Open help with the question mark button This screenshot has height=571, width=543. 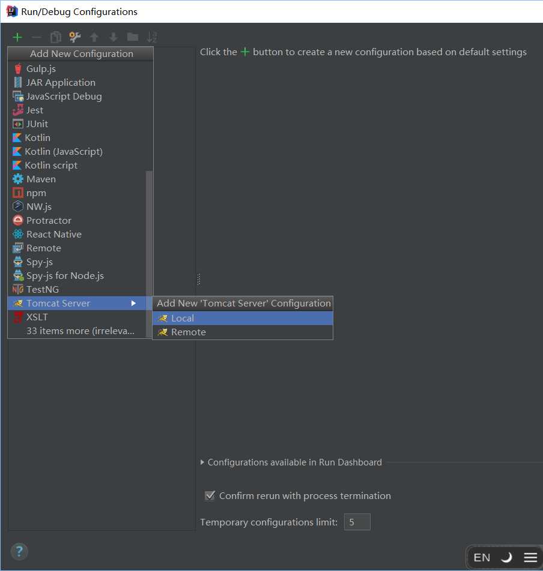[19, 551]
